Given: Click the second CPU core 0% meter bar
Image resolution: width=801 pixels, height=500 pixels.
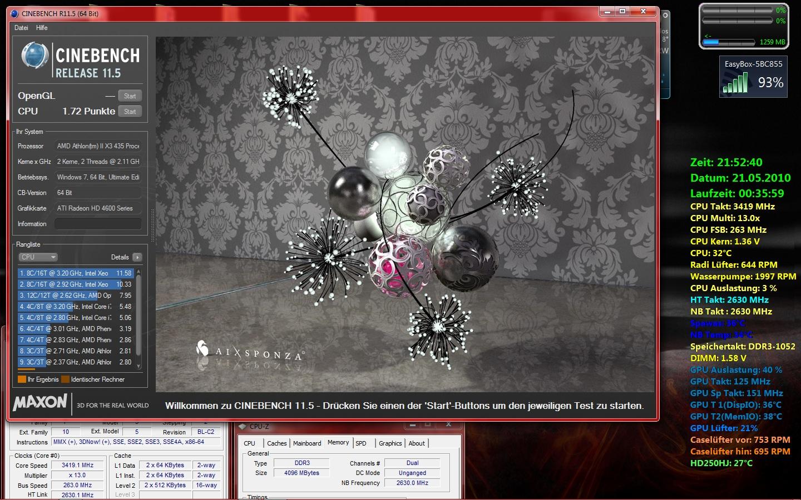Looking at the screenshot, I should [738, 21].
